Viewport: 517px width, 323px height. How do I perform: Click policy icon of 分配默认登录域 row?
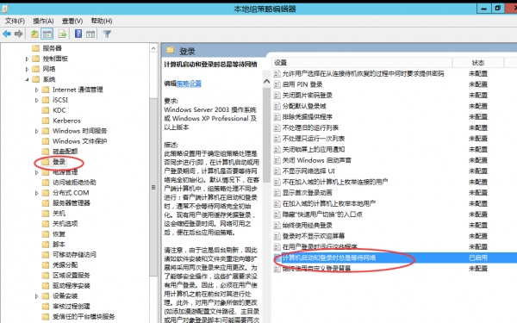tap(277, 106)
